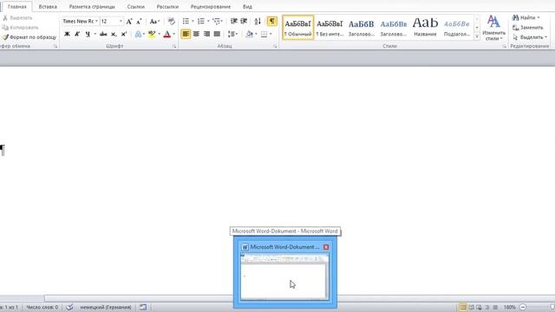Open the font dialog launcher
Image resolution: width=555 pixels, height=312 pixels.
(x=174, y=46)
